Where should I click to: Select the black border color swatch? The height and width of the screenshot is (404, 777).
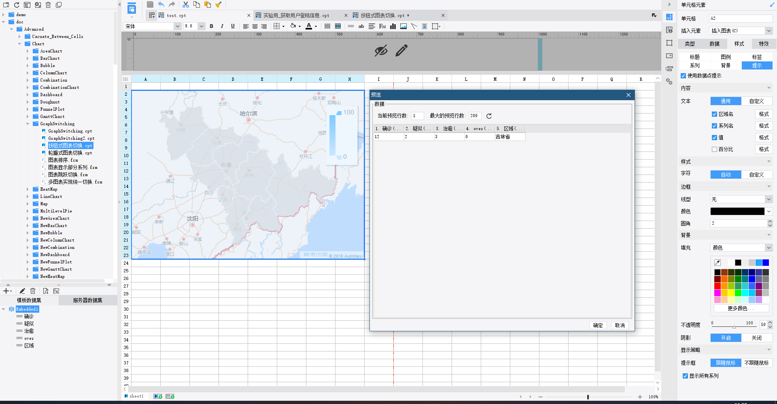(738, 211)
